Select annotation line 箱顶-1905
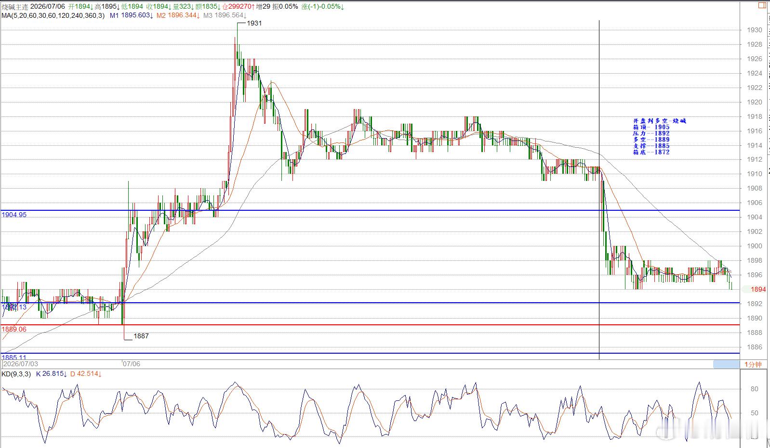Image resolution: width=770 pixels, height=448 pixels. pyautogui.click(x=651, y=127)
